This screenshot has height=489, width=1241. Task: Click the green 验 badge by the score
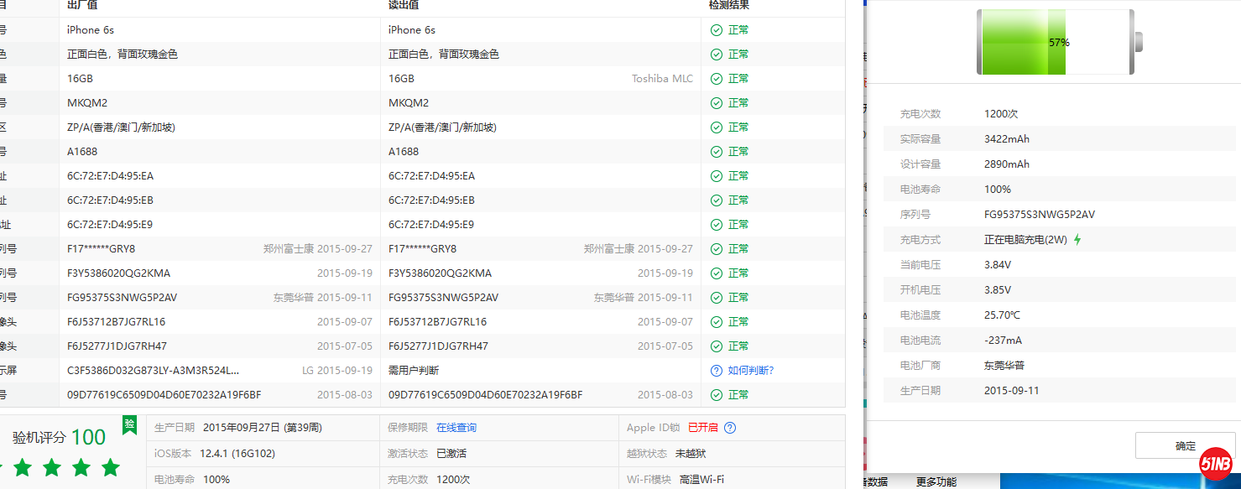(129, 424)
